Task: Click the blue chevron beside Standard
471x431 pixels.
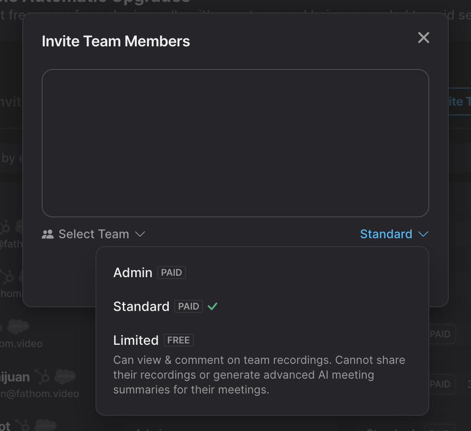Action: (423, 234)
